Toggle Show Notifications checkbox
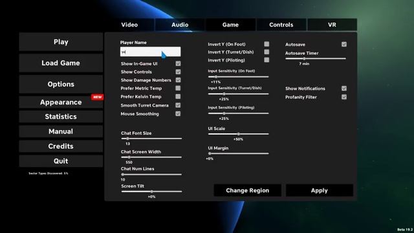414x233 pixels. [344, 89]
